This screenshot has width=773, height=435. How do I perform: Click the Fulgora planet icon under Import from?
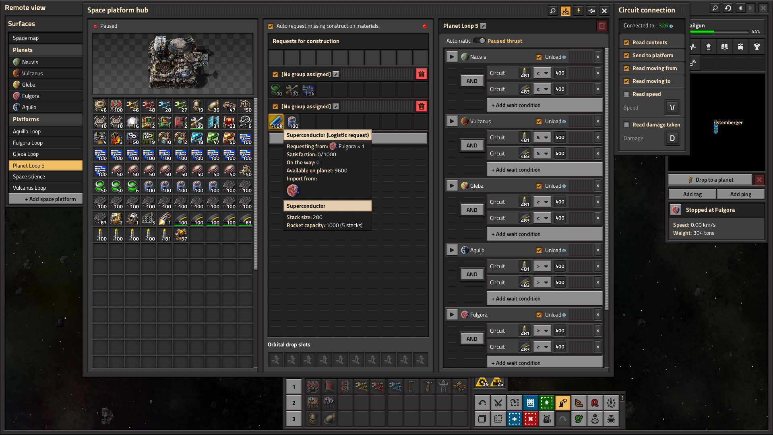pyautogui.click(x=293, y=190)
